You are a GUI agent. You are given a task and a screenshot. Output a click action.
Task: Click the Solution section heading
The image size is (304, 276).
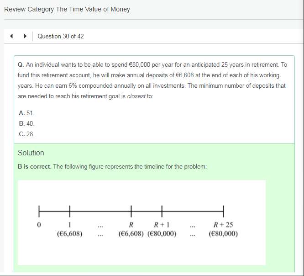31,153
